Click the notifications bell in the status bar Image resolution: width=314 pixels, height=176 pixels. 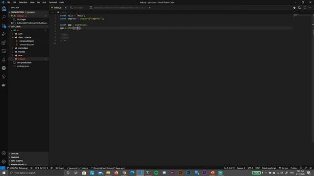pyautogui.click(x=311, y=168)
